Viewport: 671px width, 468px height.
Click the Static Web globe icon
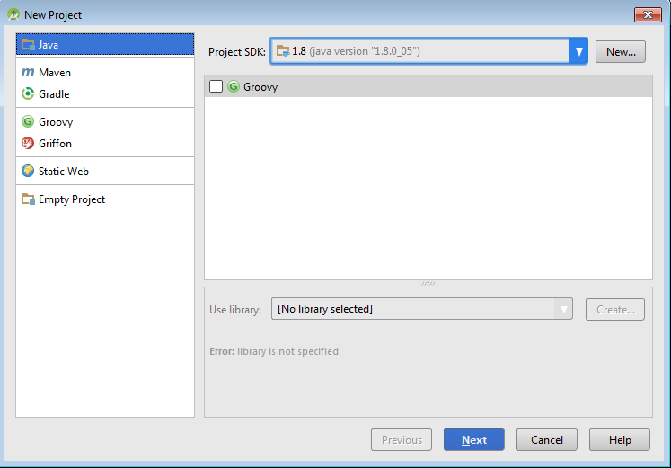[28, 171]
